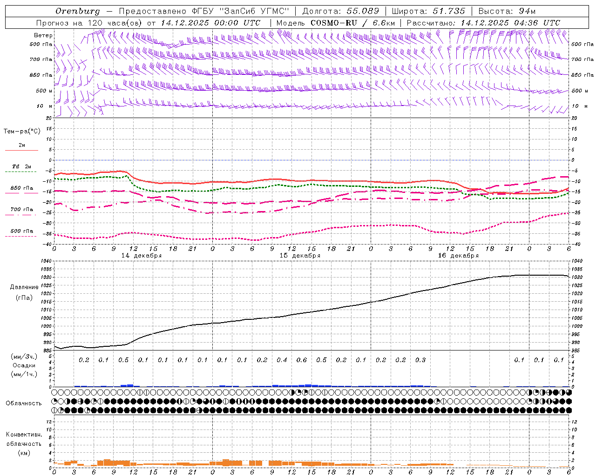Click the '14 декабря' date label
The width and height of the screenshot is (596, 476).
tap(142, 256)
